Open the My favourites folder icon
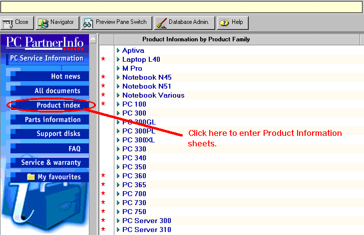This screenshot has width=364, height=235. click(31, 177)
